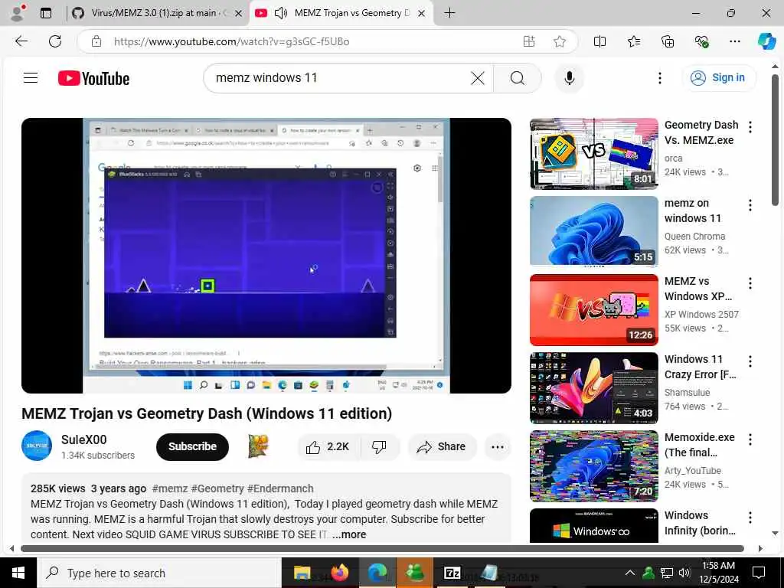Open the Windows Start menu
Image resolution: width=784 pixels, height=588 pixels.
pyautogui.click(x=18, y=573)
